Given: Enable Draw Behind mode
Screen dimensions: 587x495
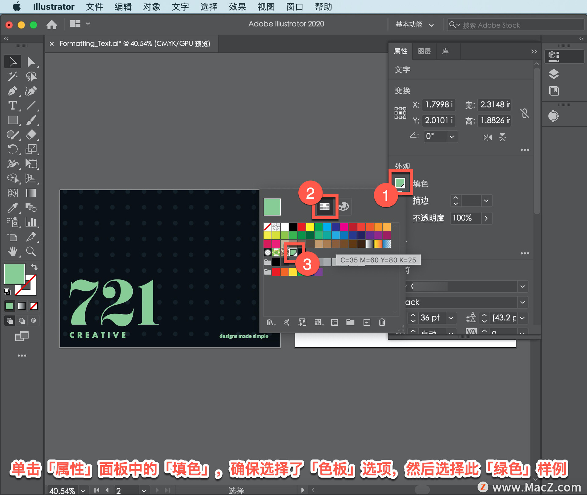Looking at the screenshot, I should pyautogui.click(x=22, y=321).
